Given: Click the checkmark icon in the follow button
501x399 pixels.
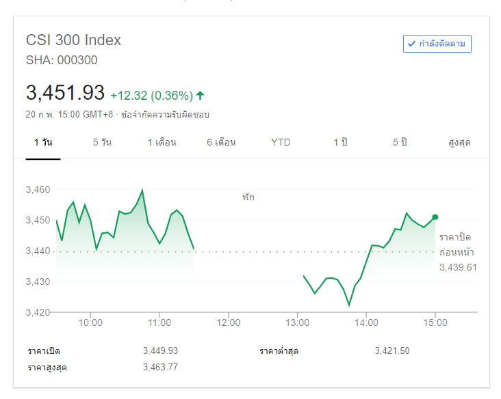Looking at the screenshot, I should tap(411, 44).
